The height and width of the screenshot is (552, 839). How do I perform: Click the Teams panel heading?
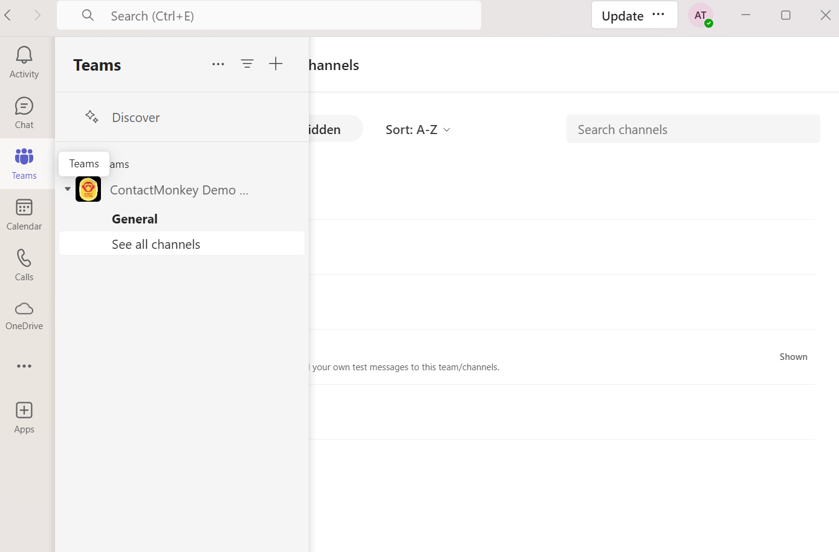(97, 65)
